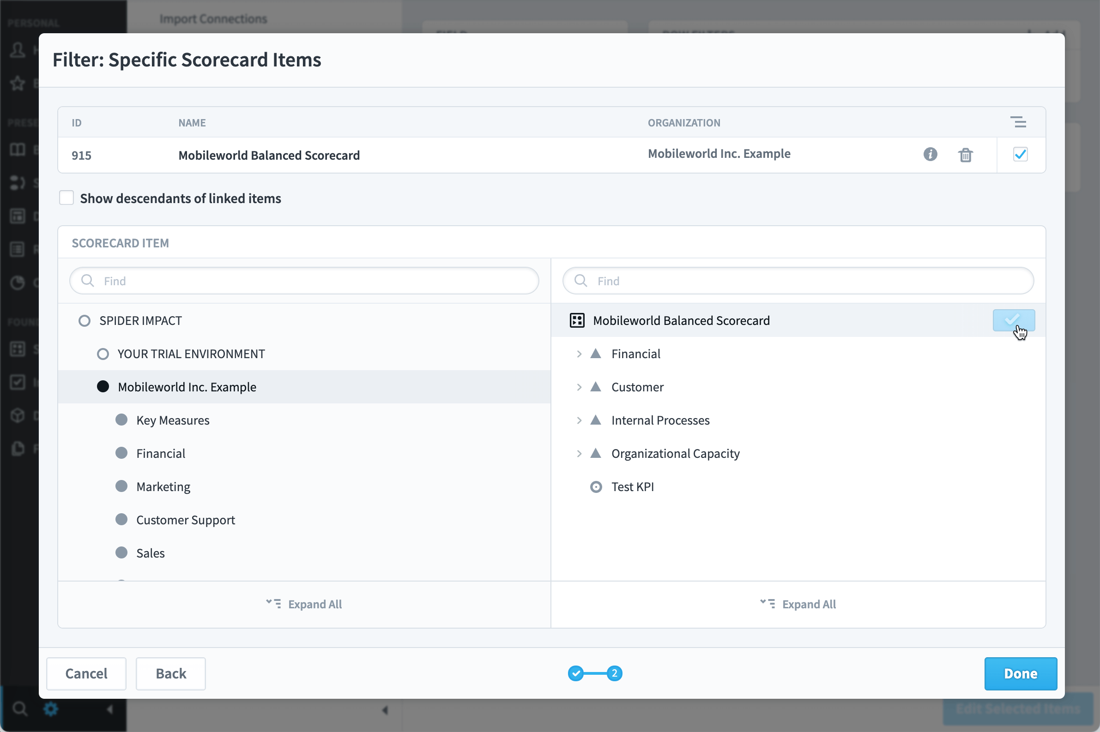
Task: Select the Marketing organization
Action: coord(163,487)
